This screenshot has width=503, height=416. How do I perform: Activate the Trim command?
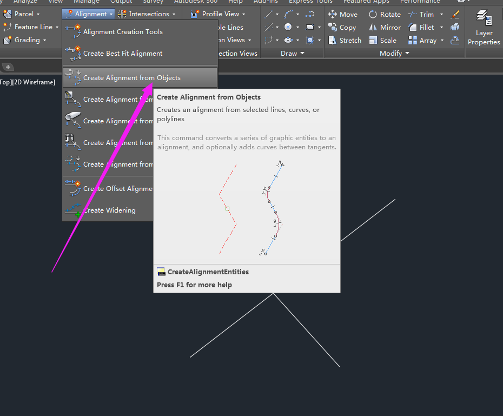pyautogui.click(x=425, y=14)
